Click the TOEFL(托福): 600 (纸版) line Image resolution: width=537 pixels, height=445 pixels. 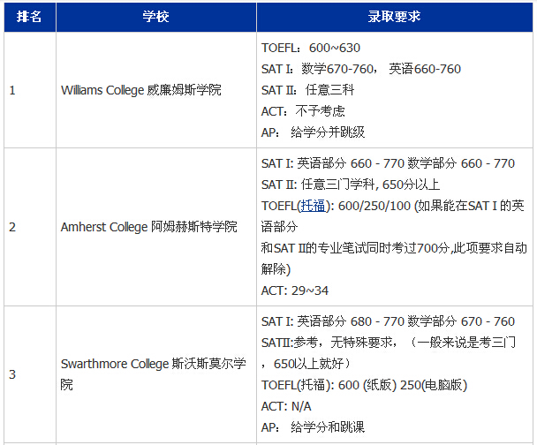[x=364, y=385]
